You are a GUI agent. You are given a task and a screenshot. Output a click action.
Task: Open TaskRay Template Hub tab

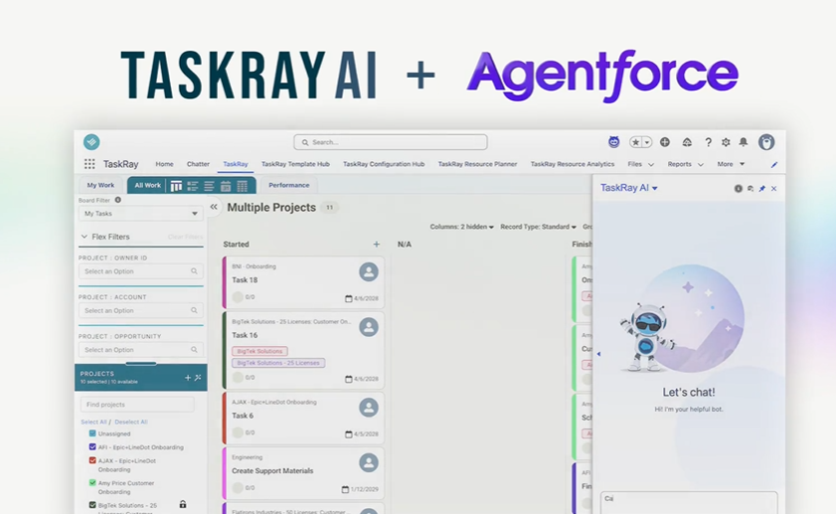(x=295, y=164)
